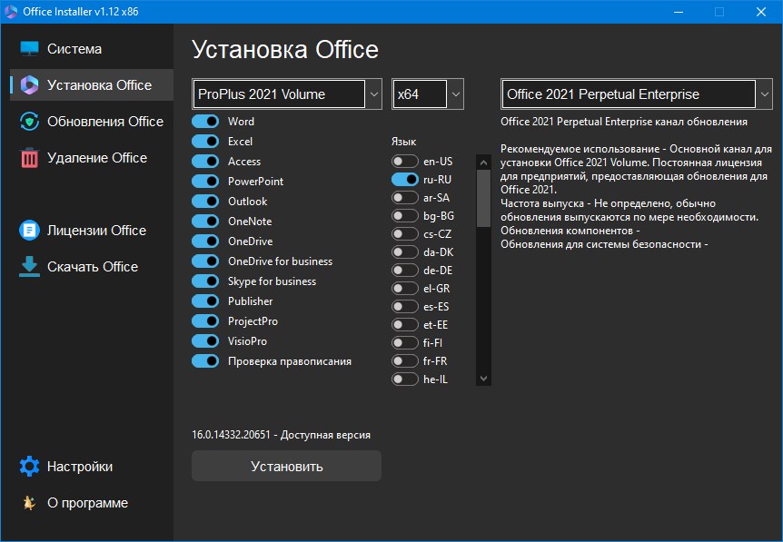Viewport: 783px width, 542px height.
Task: Open Обновления Office via its shield icon
Action: click(29, 121)
